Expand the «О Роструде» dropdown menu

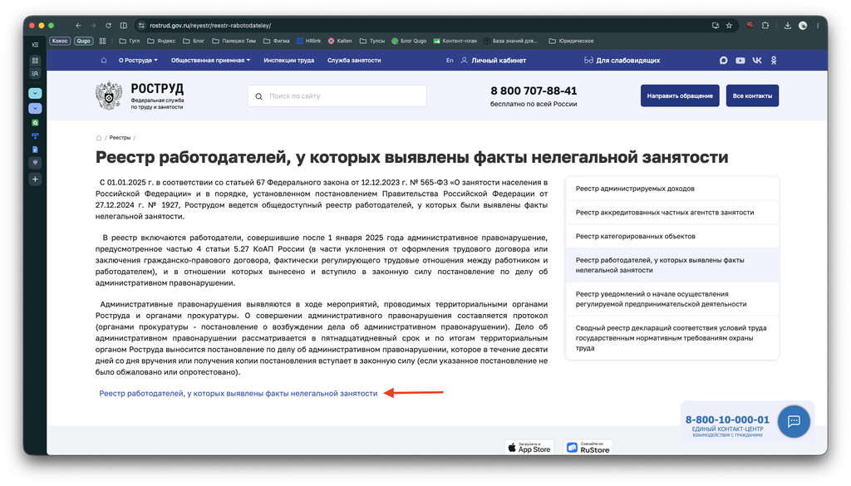[x=138, y=60]
